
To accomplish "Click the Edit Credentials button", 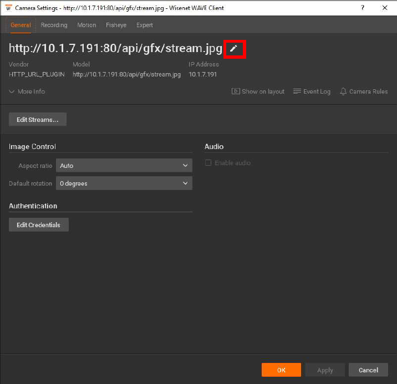I will pos(39,225).
